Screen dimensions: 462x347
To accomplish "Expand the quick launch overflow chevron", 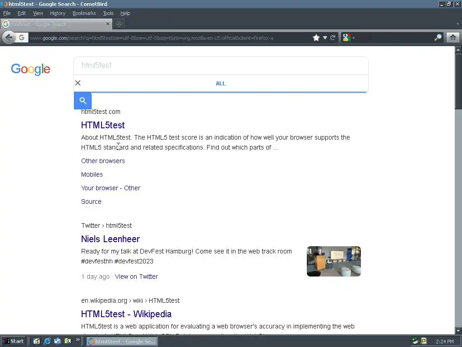I will click(78, 340).
